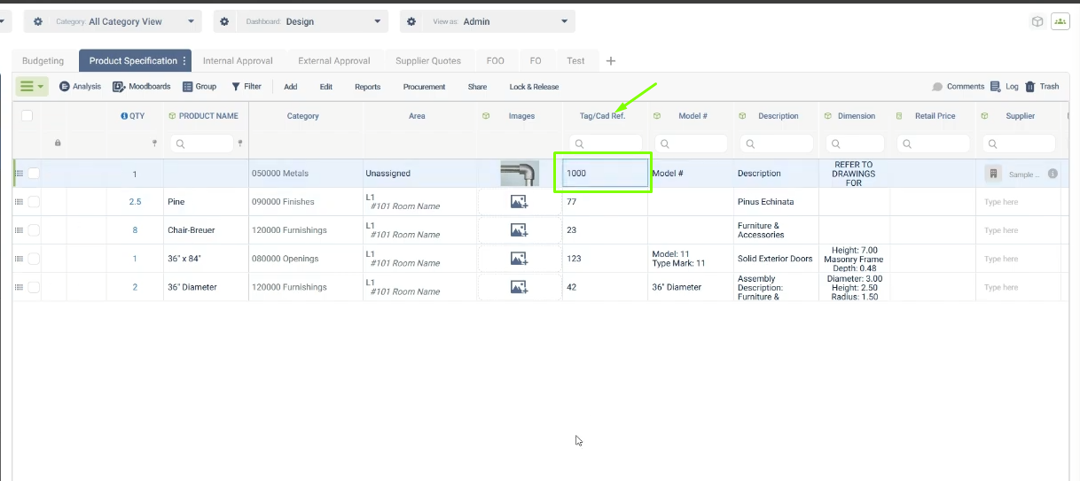Open the Comments panel
Image resolution: width=1080 pixels, height=481 pixels.
(958, 87)
